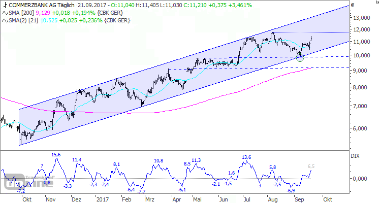Click the SMA 21 value 10,525

[49, 20]
